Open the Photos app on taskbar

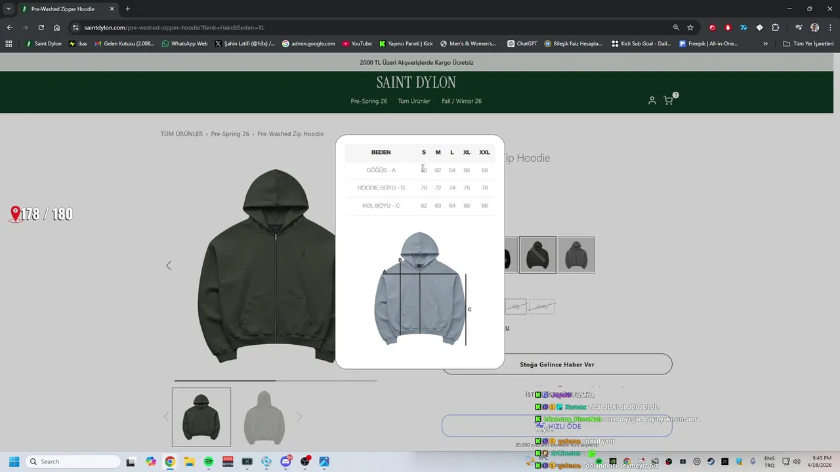pyautogui.click(x=324, y=462)
